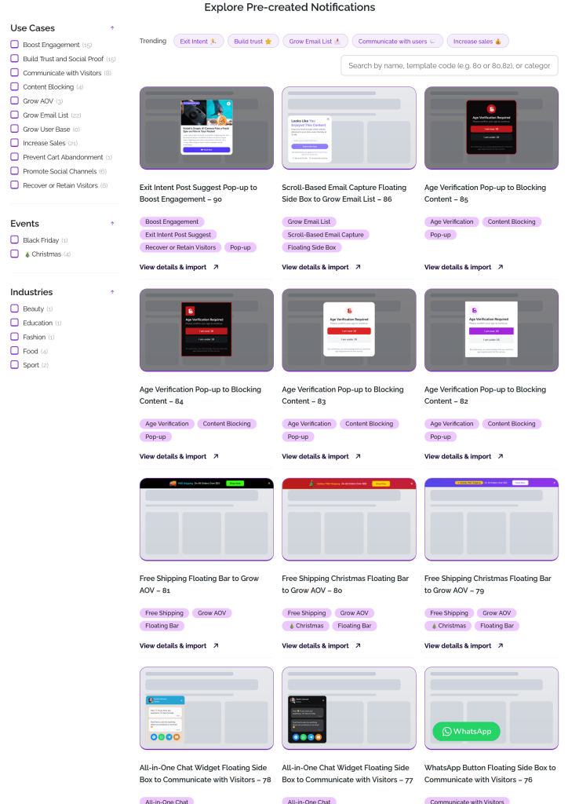This screenshot has height=804, width=579.
Task: Select the Grow AOV checkbox
Action: [14, 101]
